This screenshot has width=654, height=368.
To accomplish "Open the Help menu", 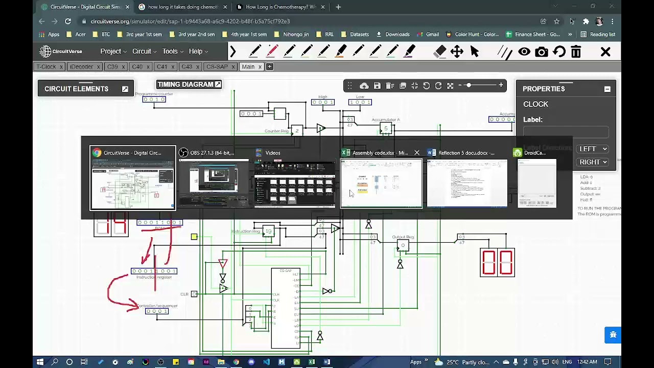I will coord(198,51).
